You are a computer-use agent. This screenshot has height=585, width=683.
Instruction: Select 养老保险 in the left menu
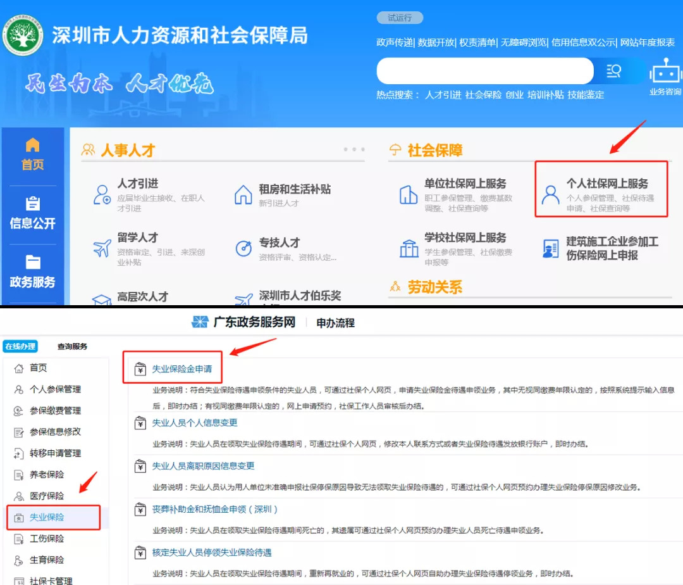[x=47, y=474]
